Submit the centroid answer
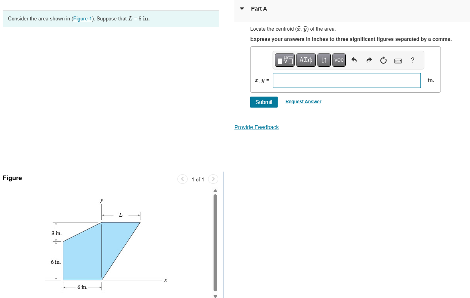The width and height of the screenshot is (470, 298). (x=264, y=102)
